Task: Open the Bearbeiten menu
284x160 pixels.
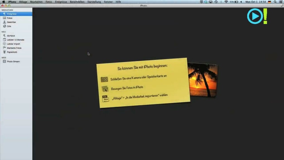Action: coord(36,2)
